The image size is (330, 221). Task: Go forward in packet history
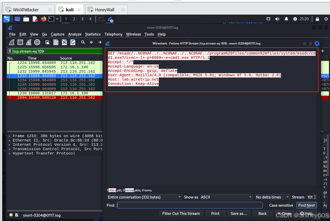[x=100, y=42]
